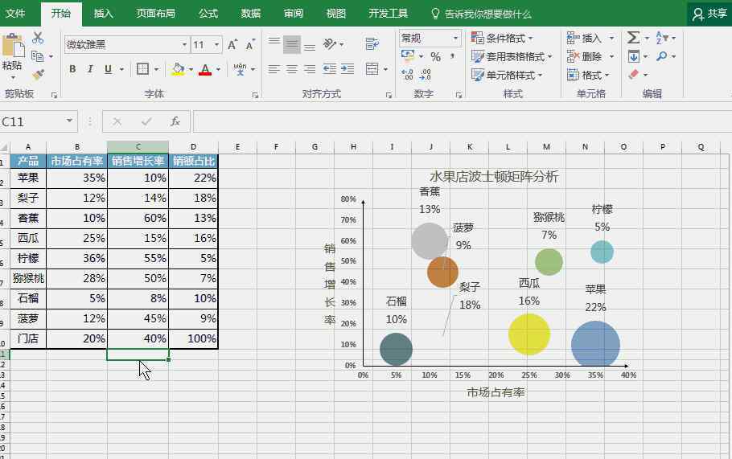Switch to the 数据 tab
This screenshot has height=459, width=732.
[251, 13]
